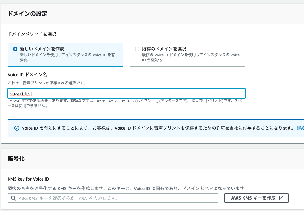Click the magnifier icon in the KMS key field
304x211 pixels.
(x=13, y=198)
